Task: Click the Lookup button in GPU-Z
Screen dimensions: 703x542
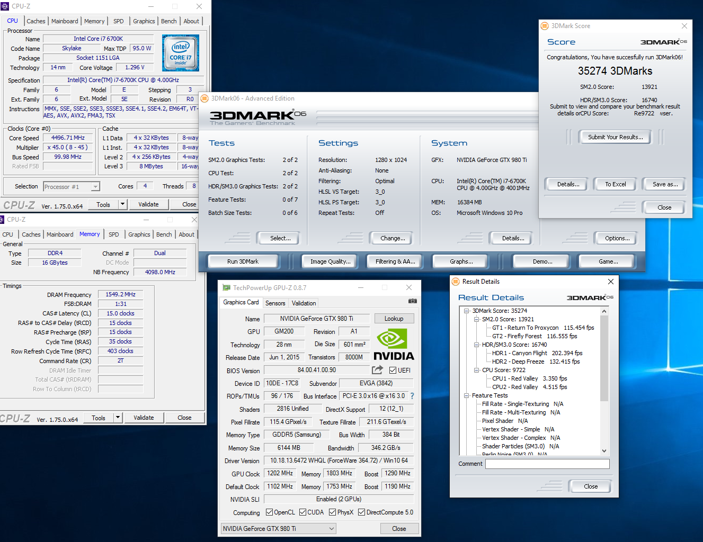Action: 394,319
